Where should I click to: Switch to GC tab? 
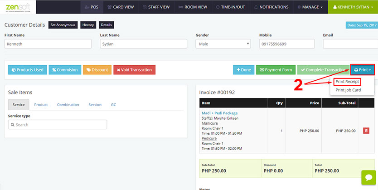(113, 105)
